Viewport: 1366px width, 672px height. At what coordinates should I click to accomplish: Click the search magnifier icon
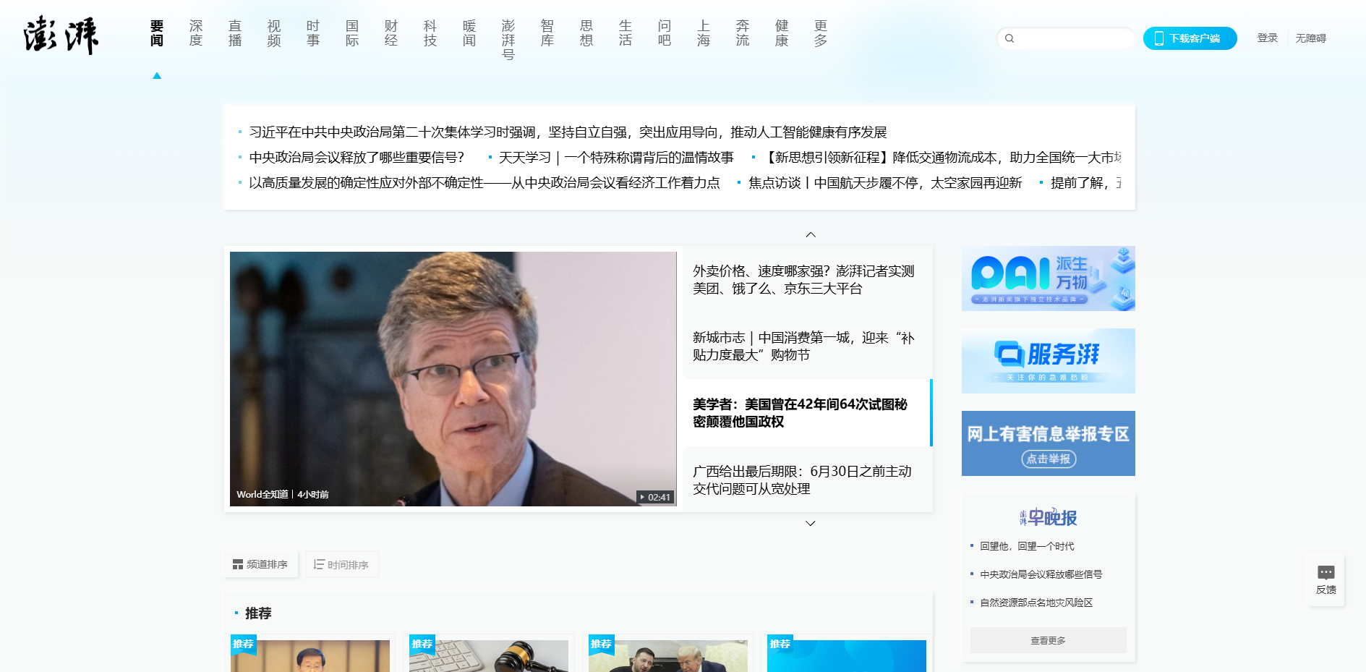tap(1009, 38)
